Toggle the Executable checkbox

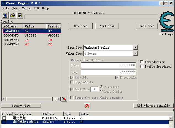(117, 77)
